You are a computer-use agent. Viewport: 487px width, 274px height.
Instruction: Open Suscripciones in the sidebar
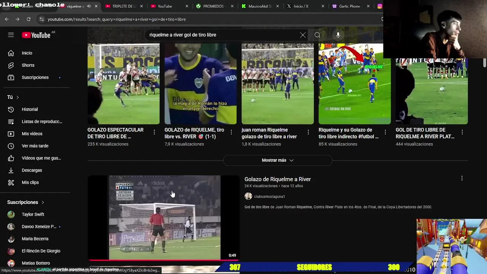(35, 77)
